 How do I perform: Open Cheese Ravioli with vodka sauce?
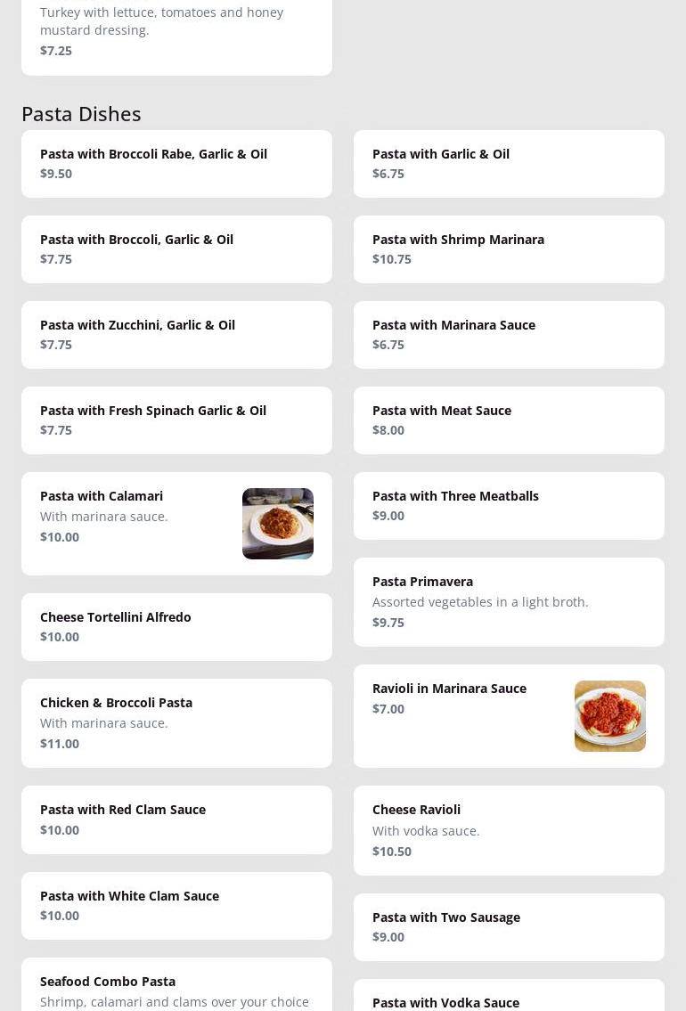click(509, 830)
